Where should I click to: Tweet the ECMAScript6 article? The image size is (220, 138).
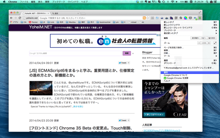click(122, 63)
